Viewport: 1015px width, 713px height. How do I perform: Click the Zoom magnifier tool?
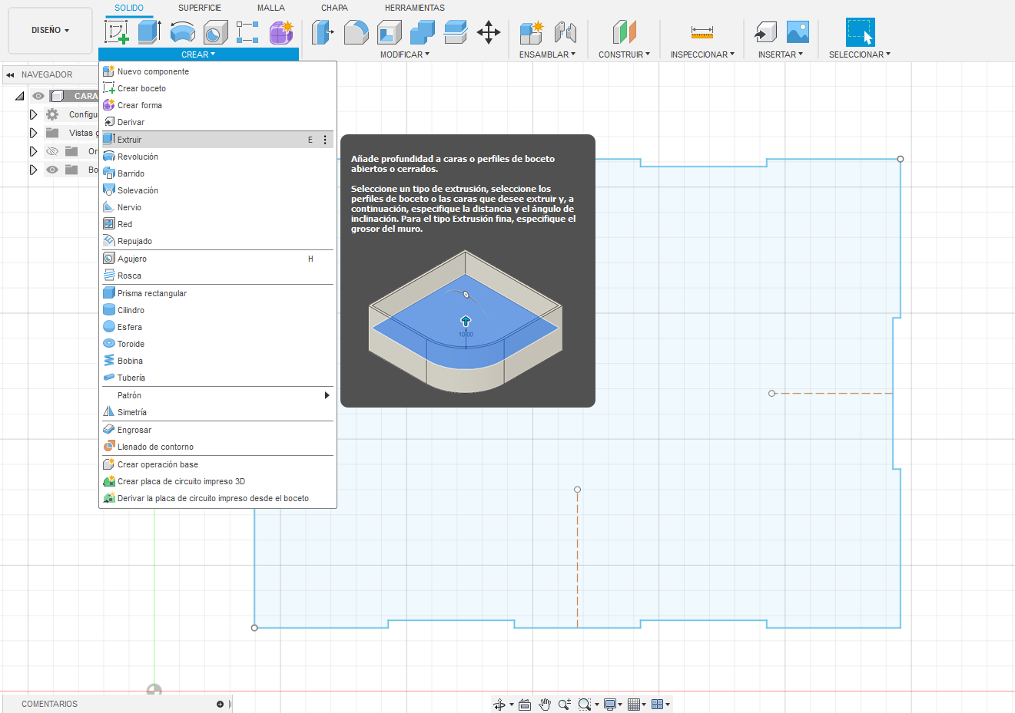tap(565, 705)
